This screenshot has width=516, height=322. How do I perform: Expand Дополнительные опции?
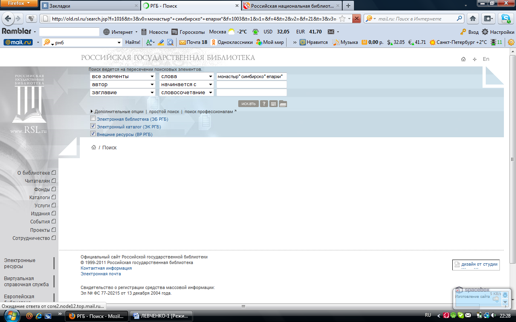click(117, 111)
